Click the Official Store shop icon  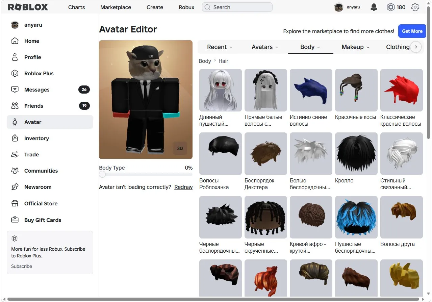coord(15,203)
